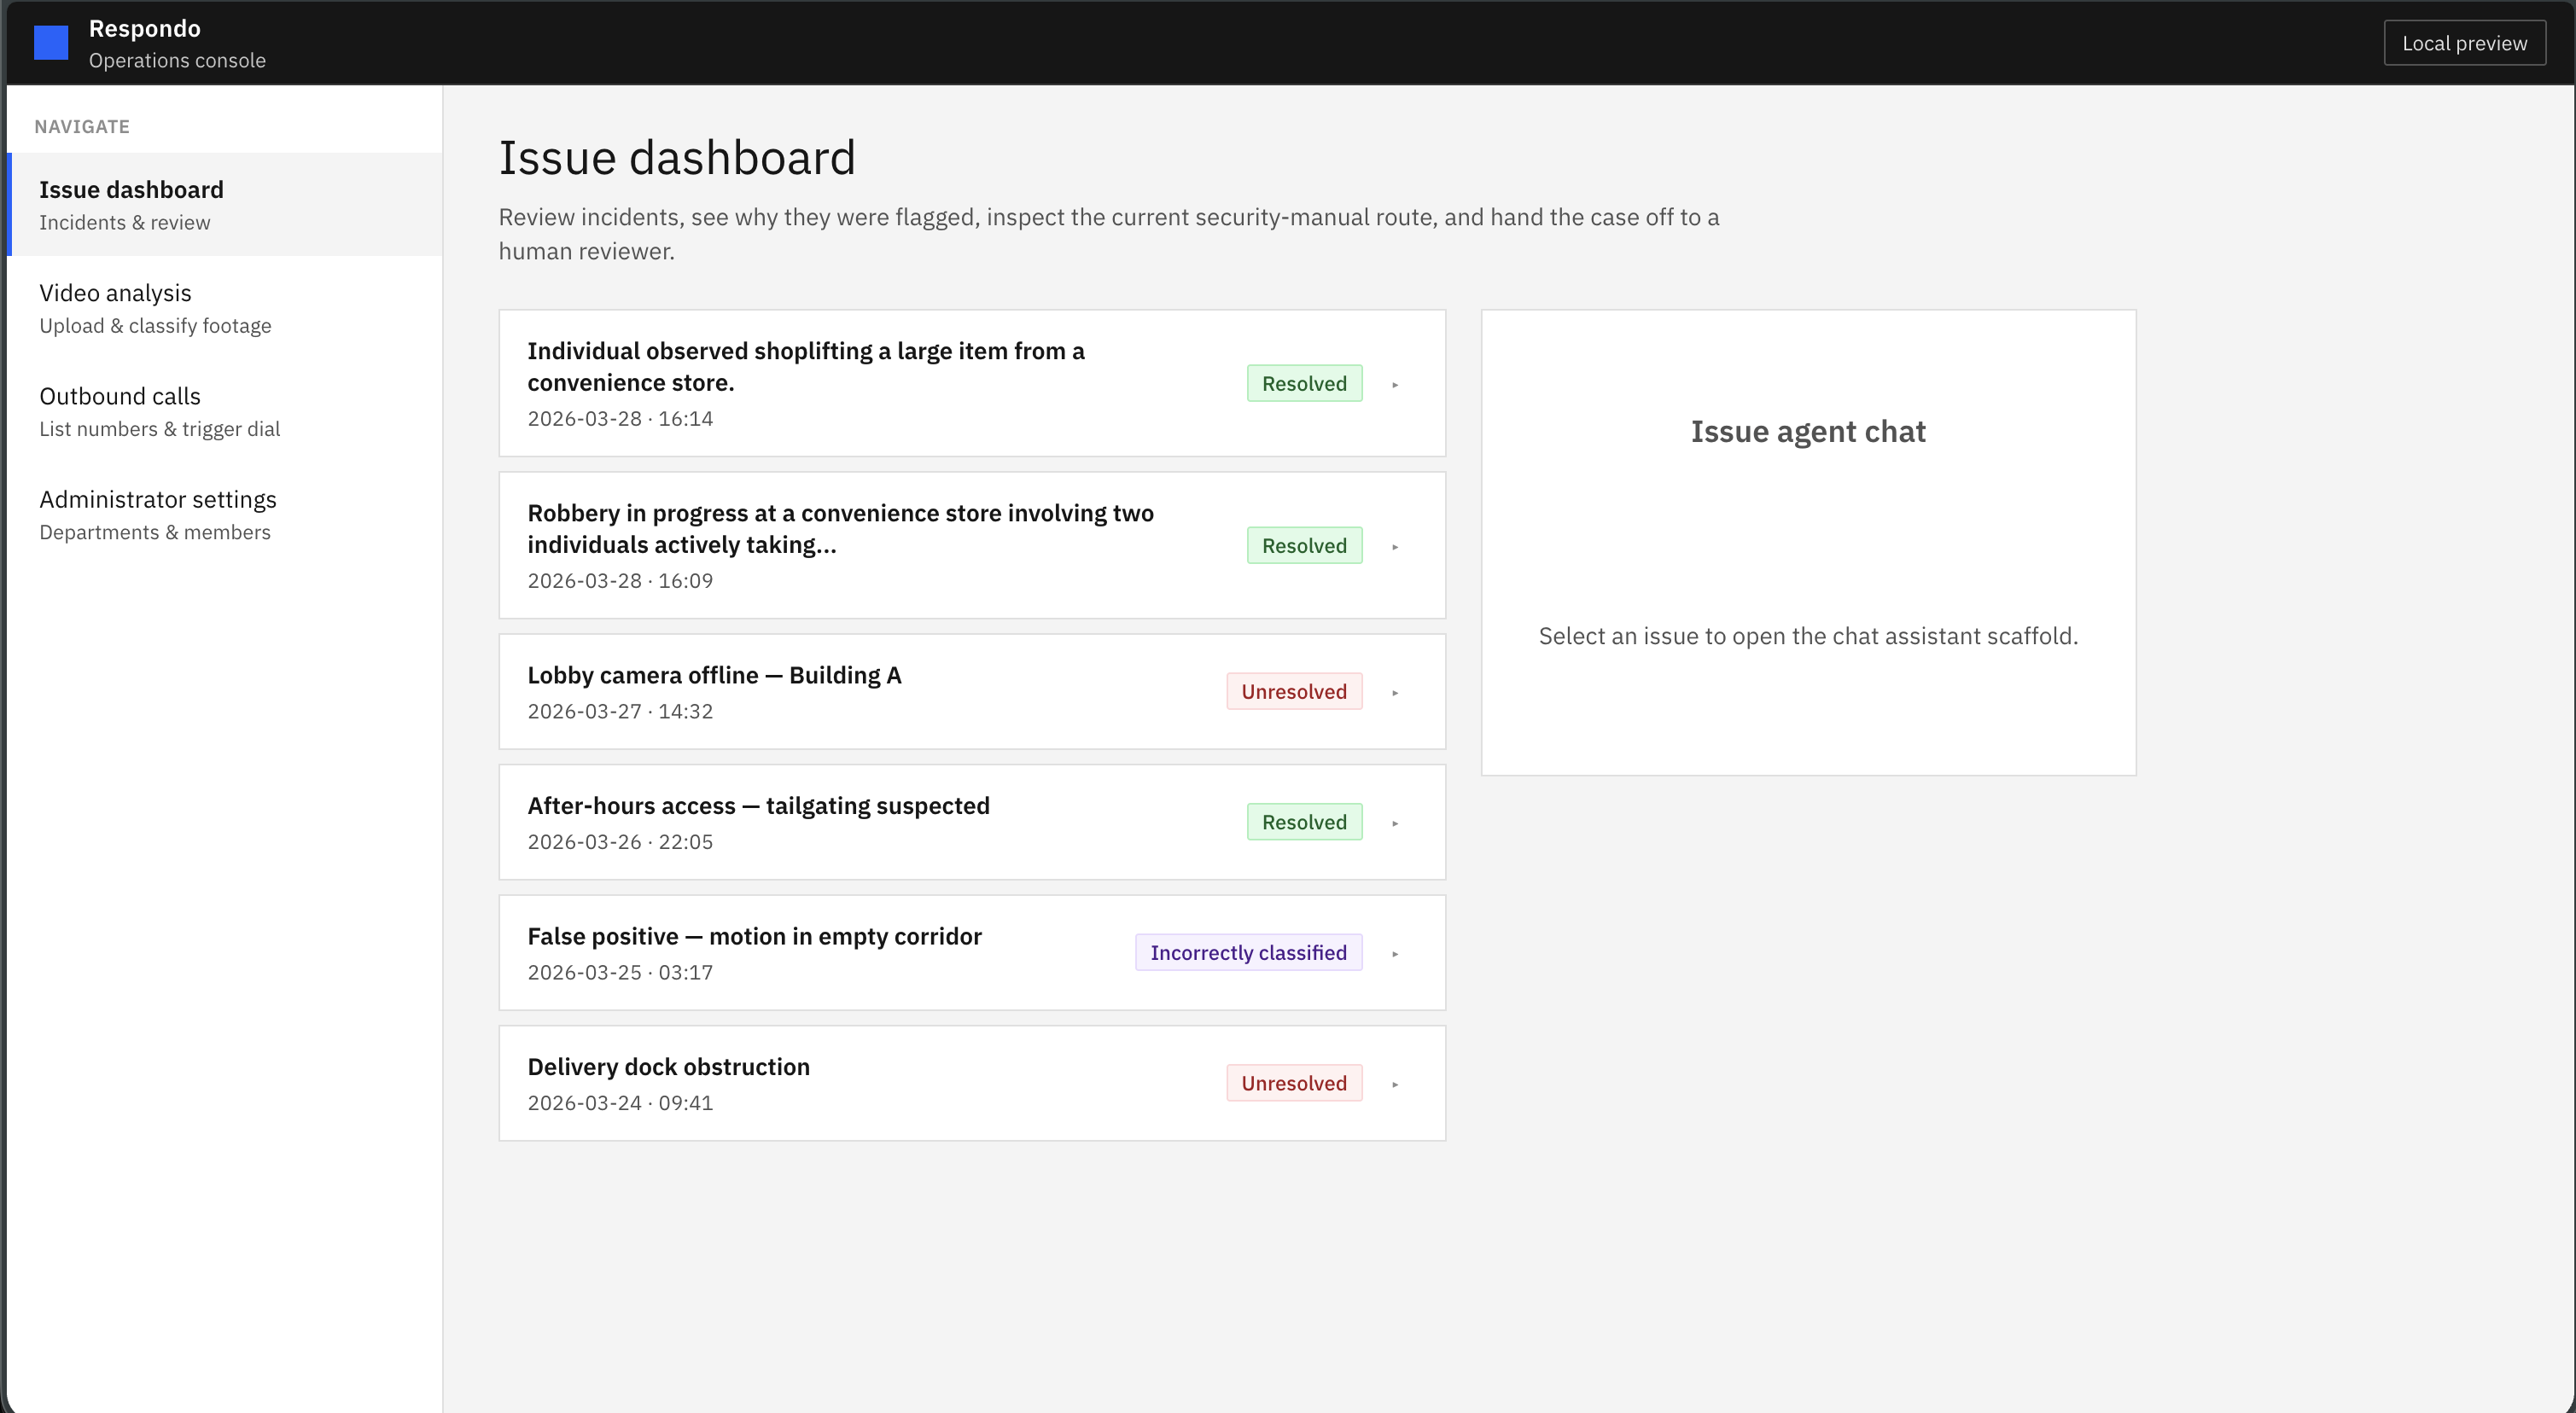
Task: Click the blue Respondo logo square
Action: [51, 43]
